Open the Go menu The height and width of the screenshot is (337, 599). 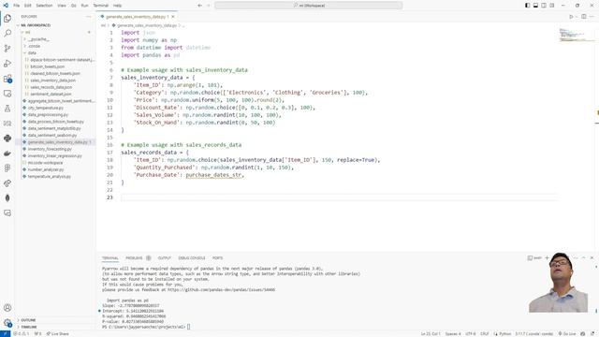(x=73, y=6)
